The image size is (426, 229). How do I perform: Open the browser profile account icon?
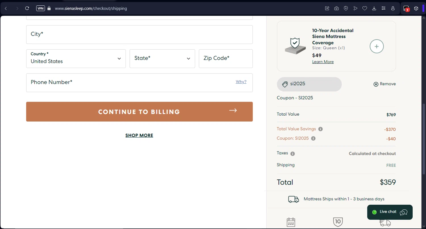point(393,8)
